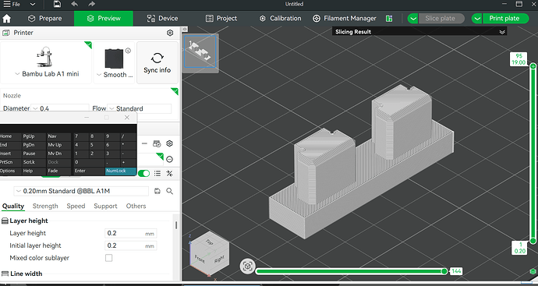Click Options on the on-screen keyboard
The width and height of the screenshot is (538, 286).
coord(10,171)
